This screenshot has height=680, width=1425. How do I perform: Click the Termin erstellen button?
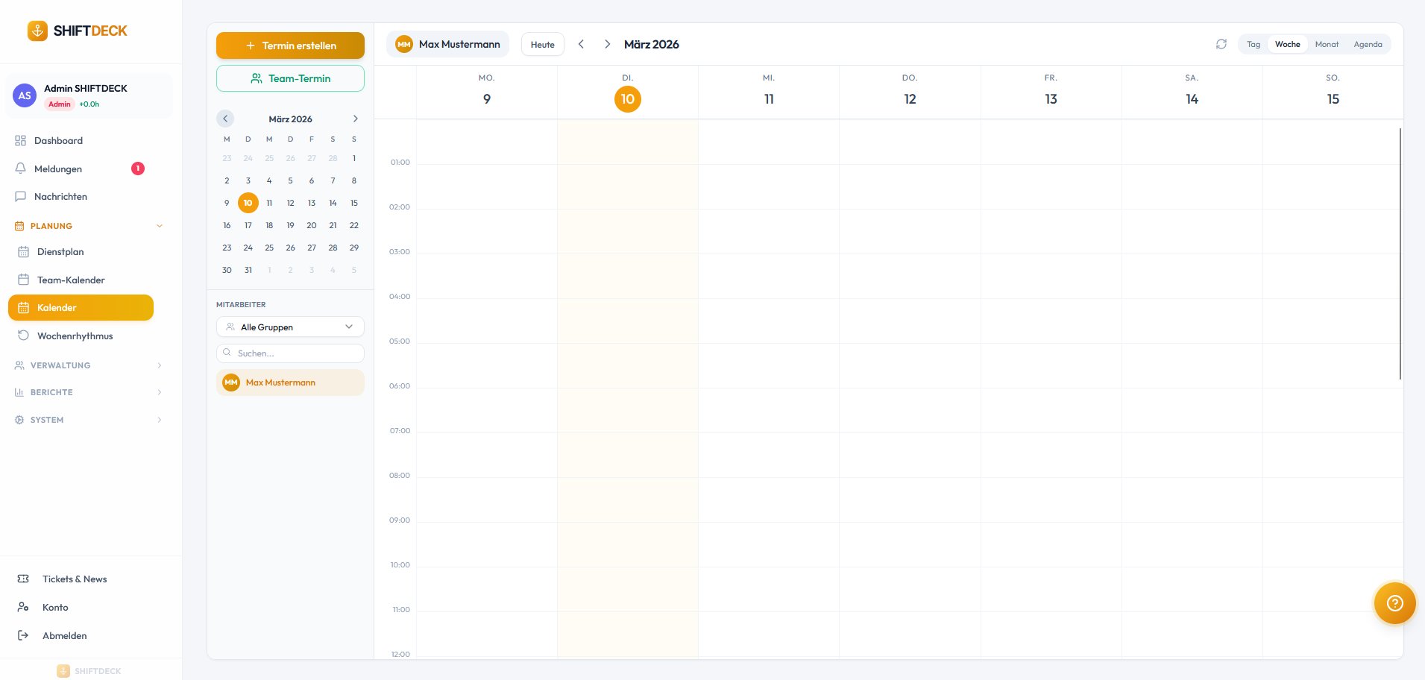tap(290, 45)
